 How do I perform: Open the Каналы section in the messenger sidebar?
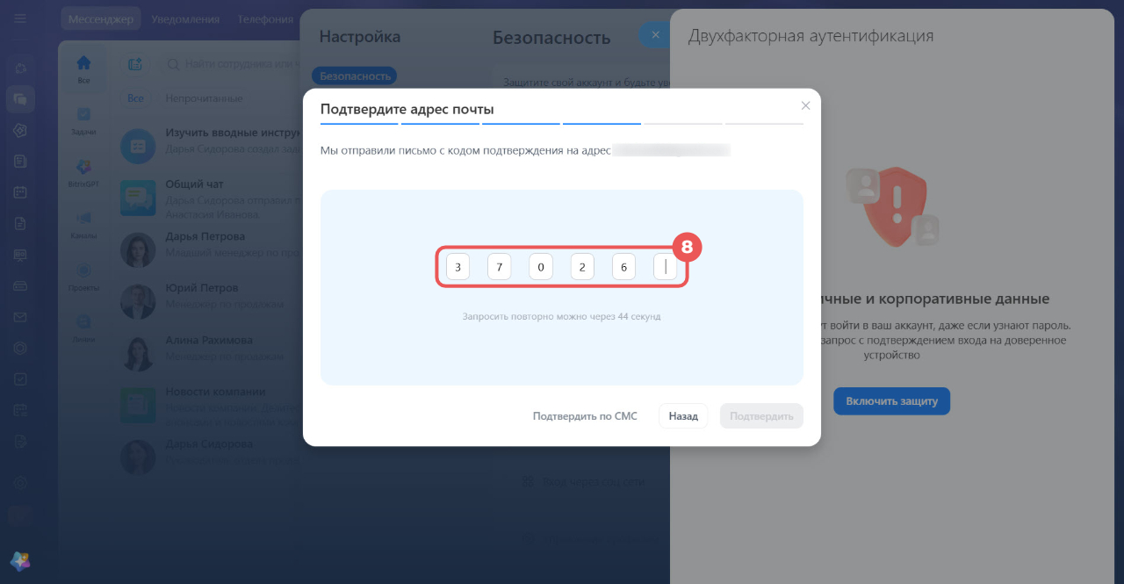83,224
